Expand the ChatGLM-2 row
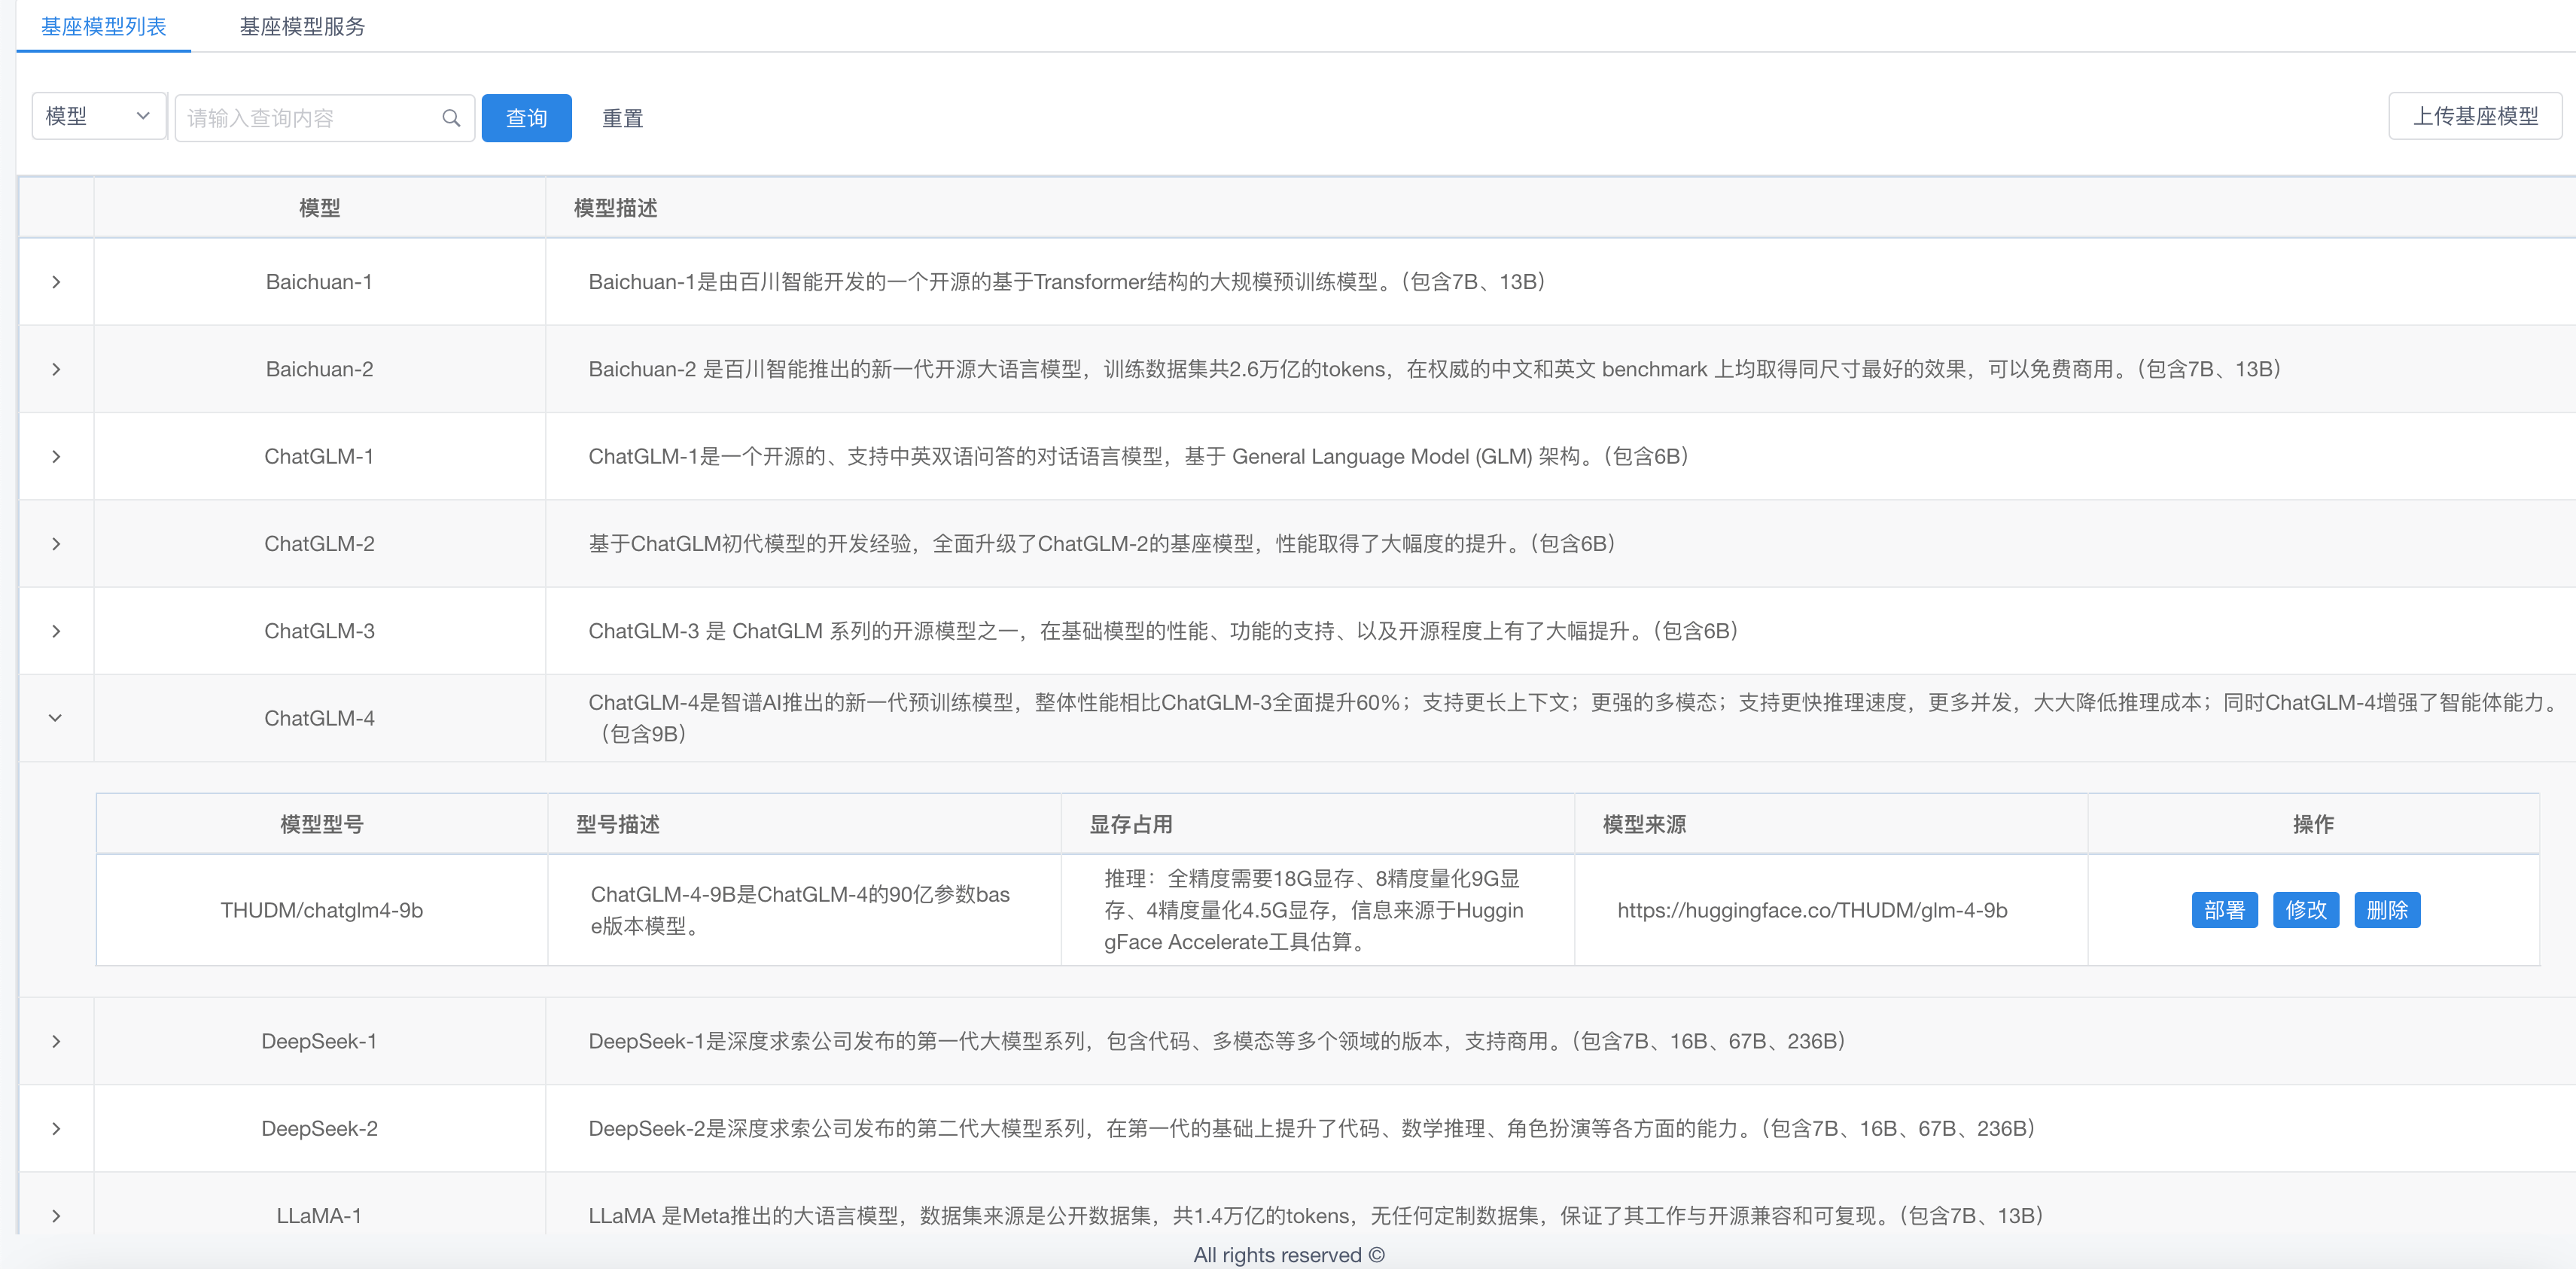The height and width of the screenshot is (1269, 2576). pos(56,544)
